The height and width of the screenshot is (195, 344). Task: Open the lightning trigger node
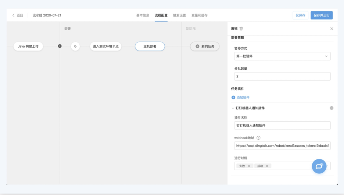(75, 47)
